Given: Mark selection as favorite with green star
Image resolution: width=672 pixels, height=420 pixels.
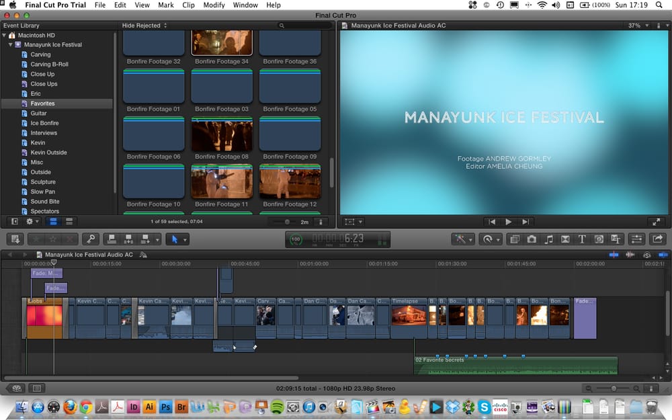Looking at the screenshot, I should [36, 239].
